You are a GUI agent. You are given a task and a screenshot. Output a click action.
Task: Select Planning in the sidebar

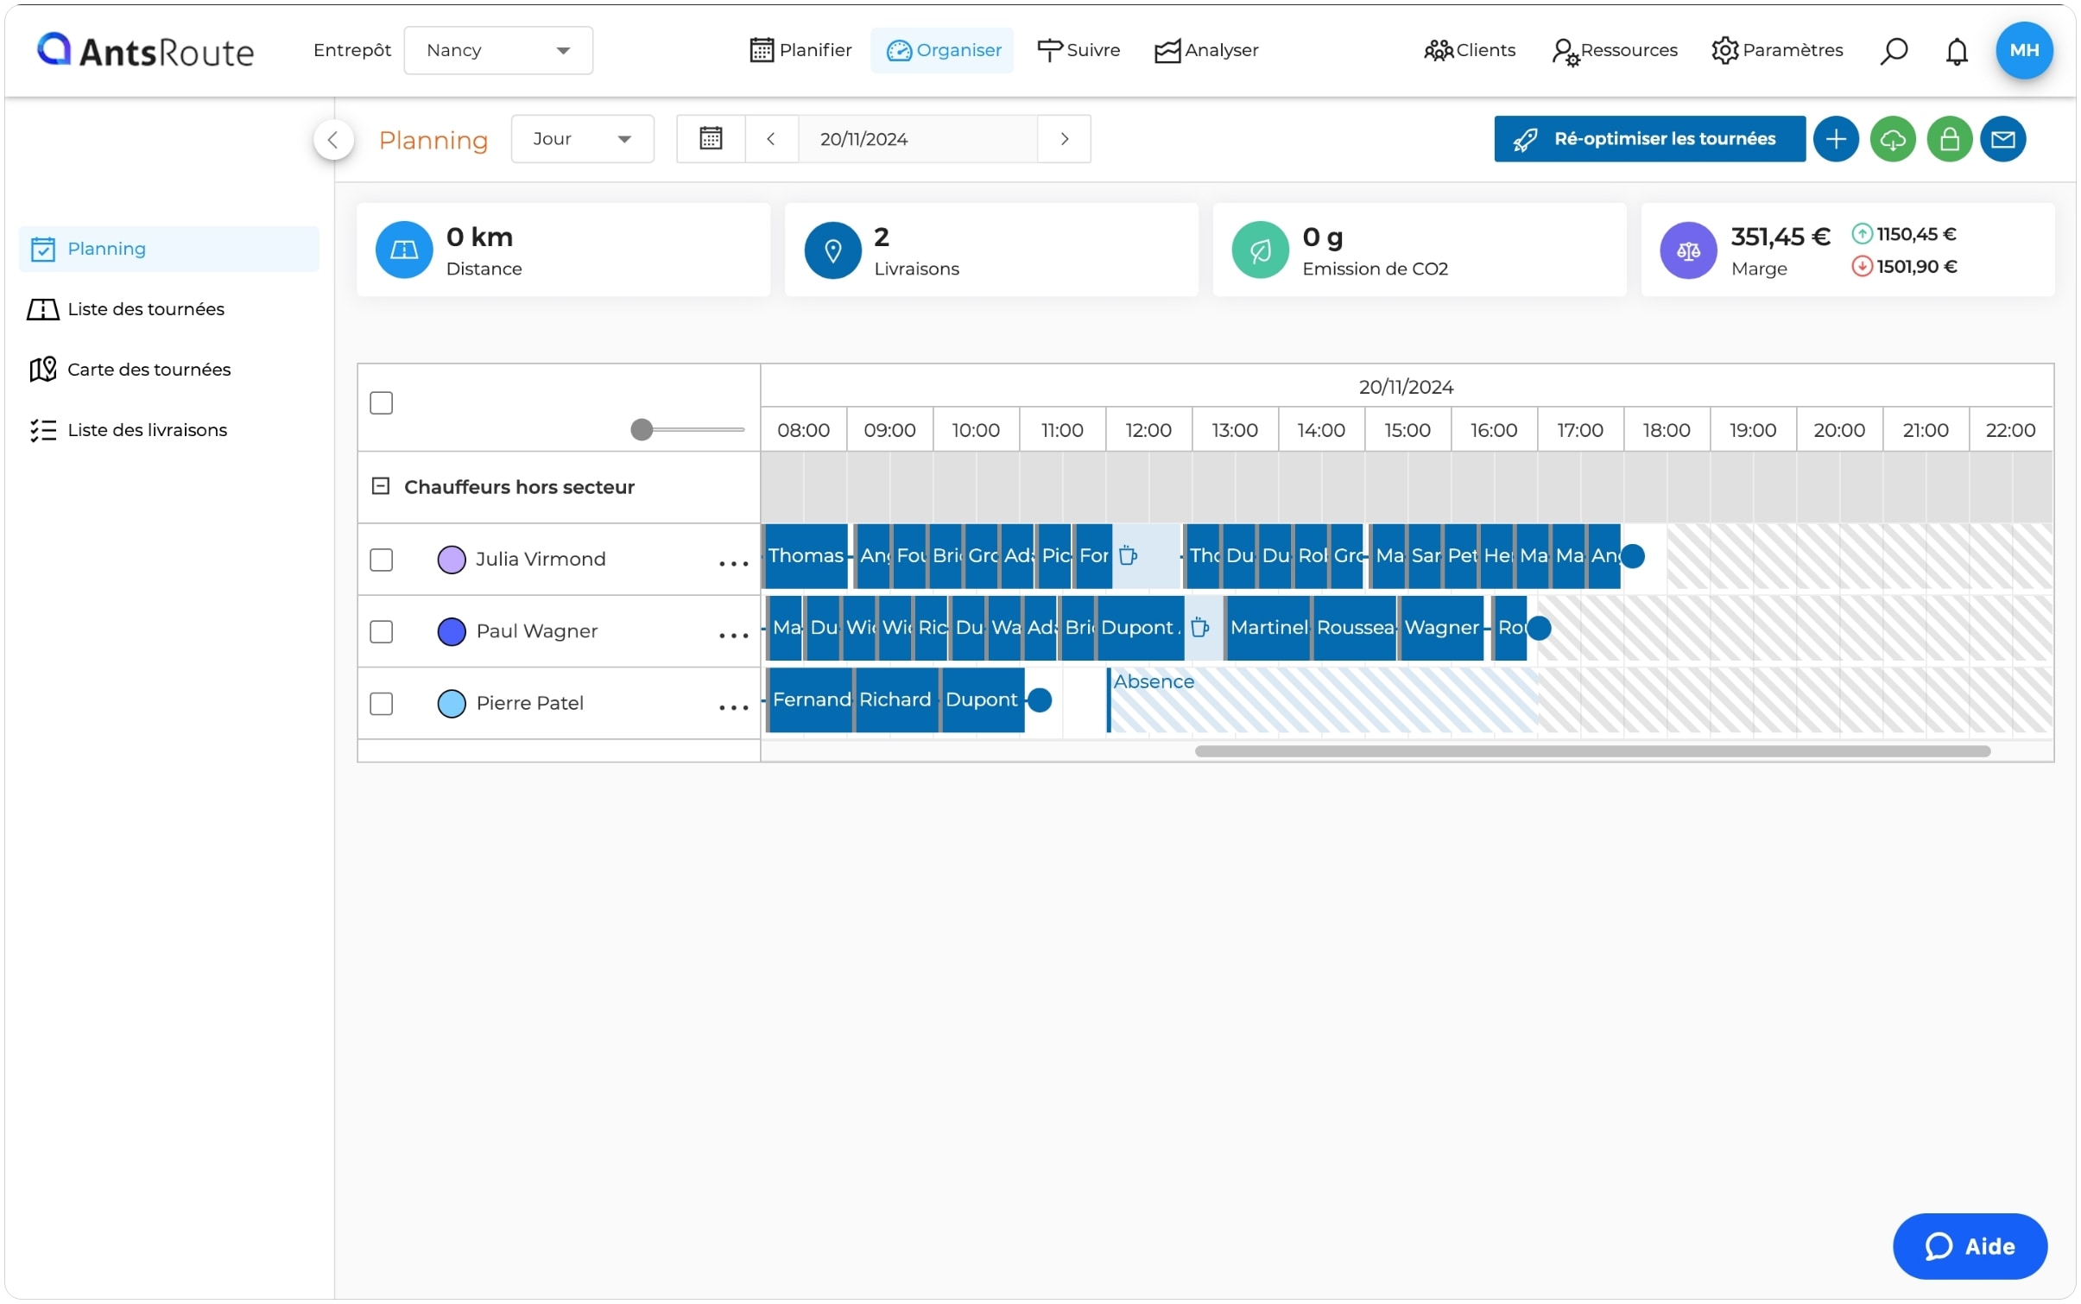click(169, 249)
